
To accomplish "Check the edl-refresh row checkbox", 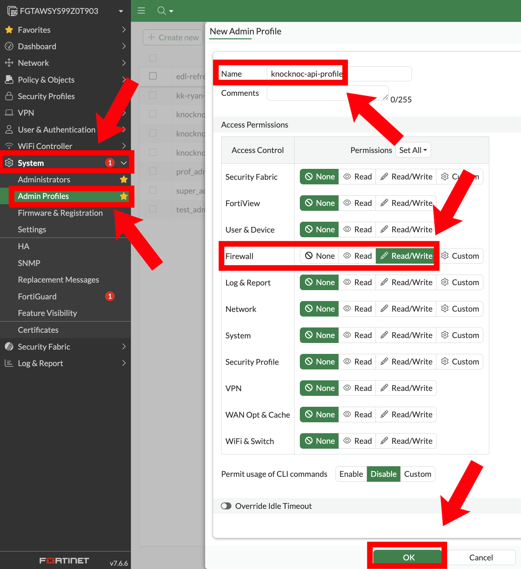I will point(153,76).
